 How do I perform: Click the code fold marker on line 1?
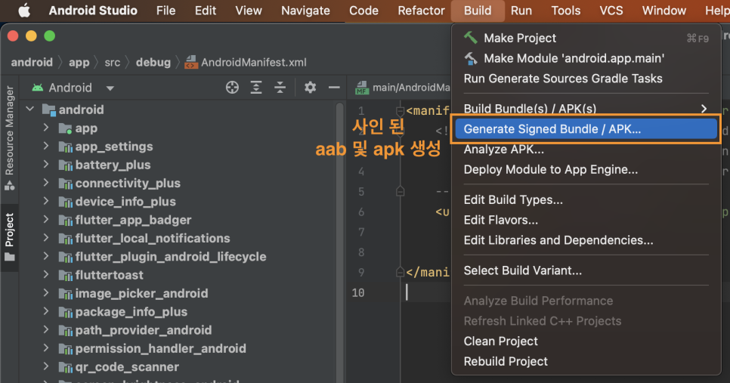(400, 111)
